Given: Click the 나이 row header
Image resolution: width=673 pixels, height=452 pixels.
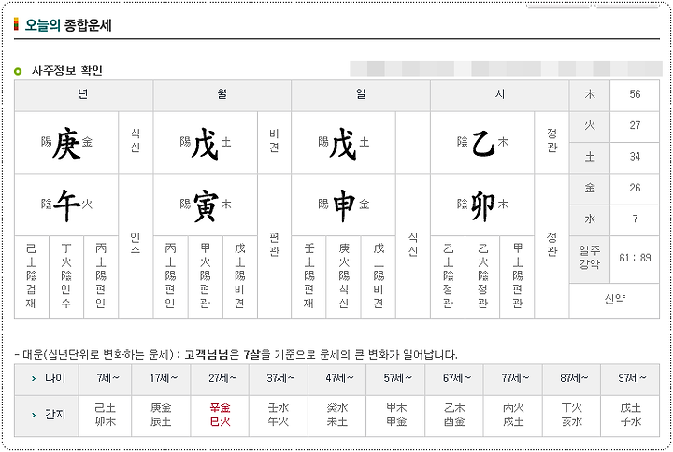Looking at the screenshot, I should (x=47, y=379).
